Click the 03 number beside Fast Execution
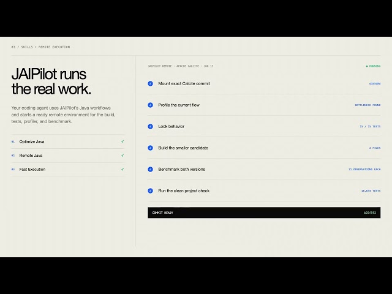This screenshot has width=392, height=294. pos(13,169)
